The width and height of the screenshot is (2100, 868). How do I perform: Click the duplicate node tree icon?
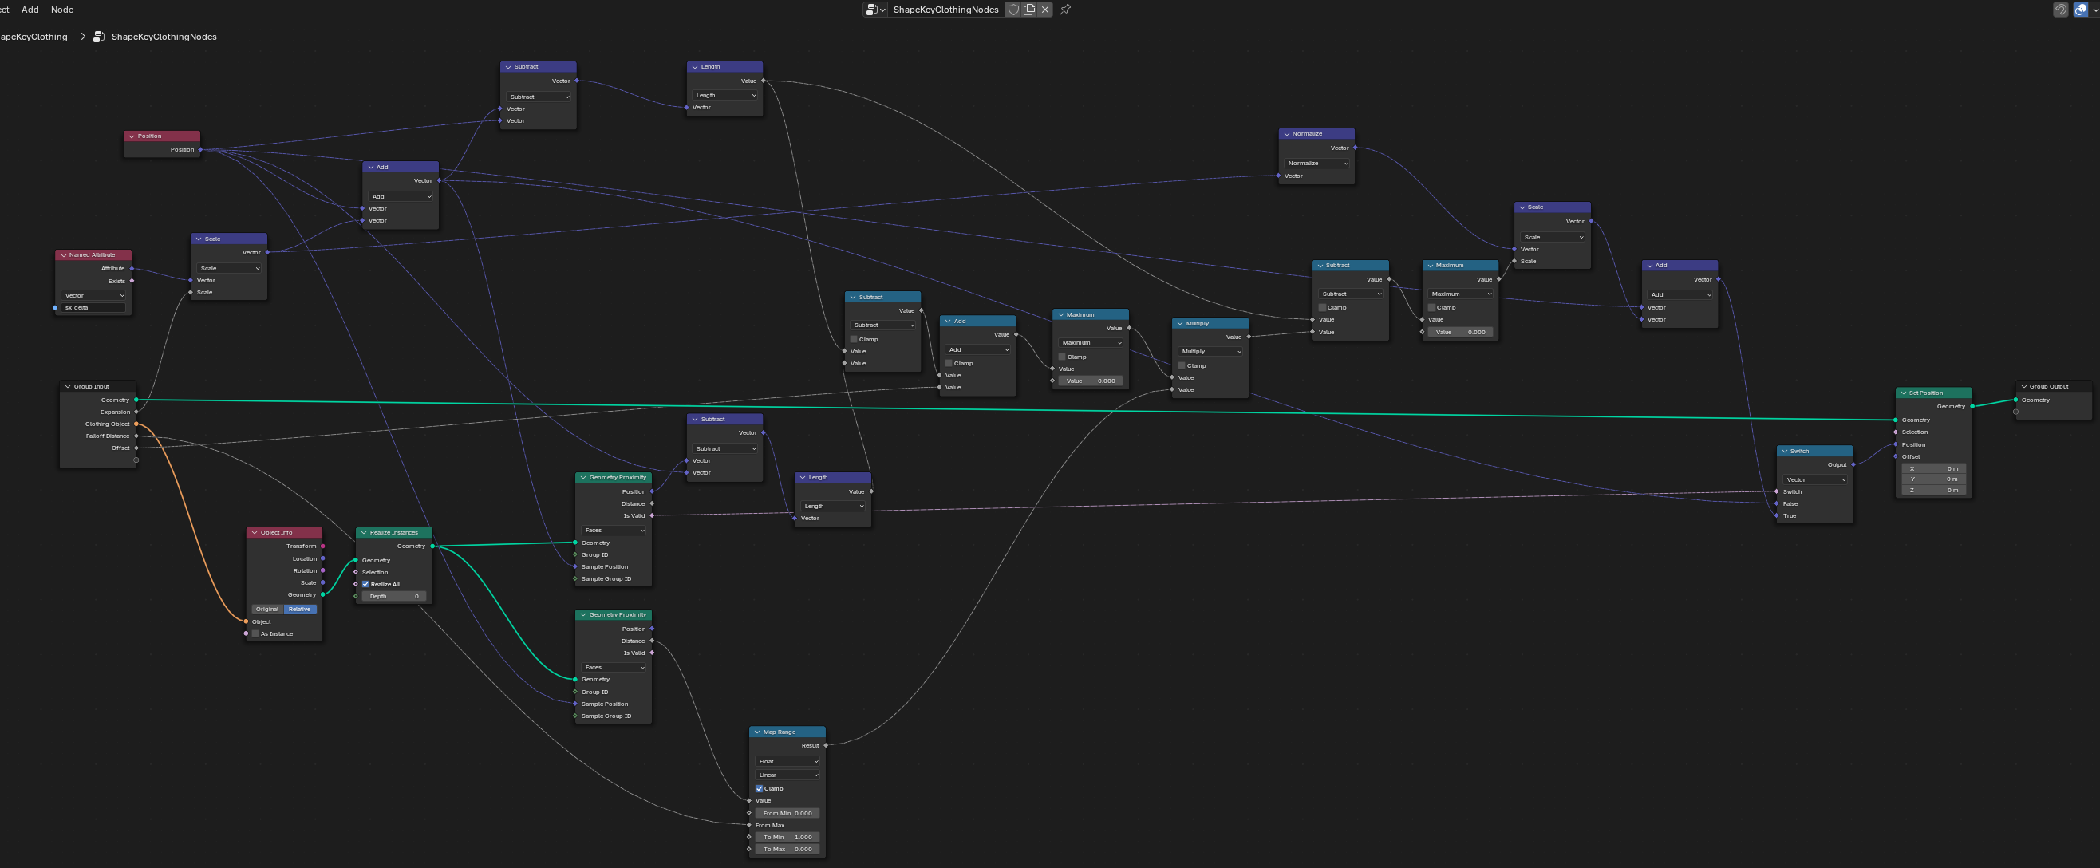pos(1028,10)
